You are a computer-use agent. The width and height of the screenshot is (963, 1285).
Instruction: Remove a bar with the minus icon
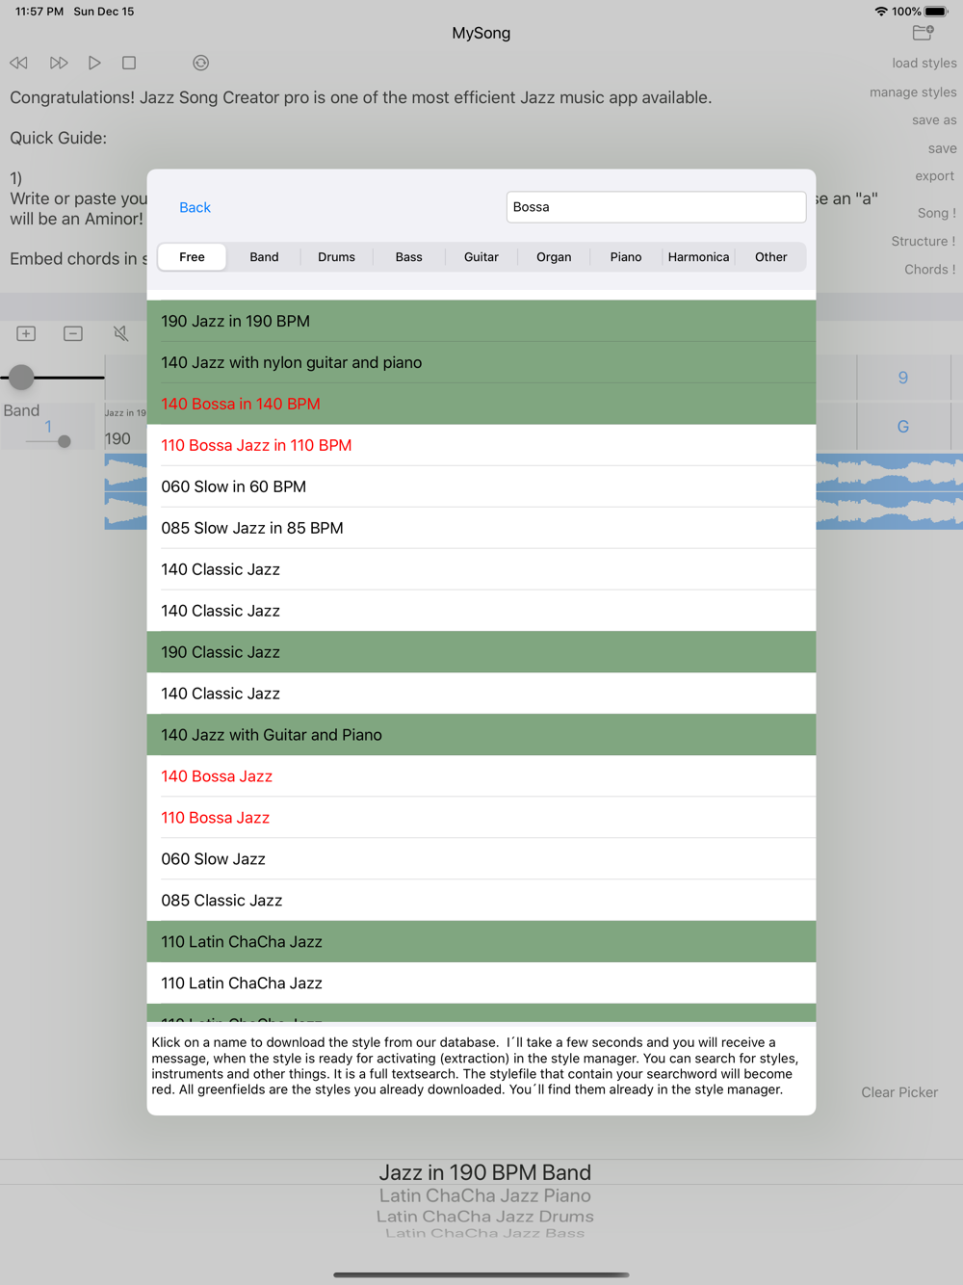(73, 333)
